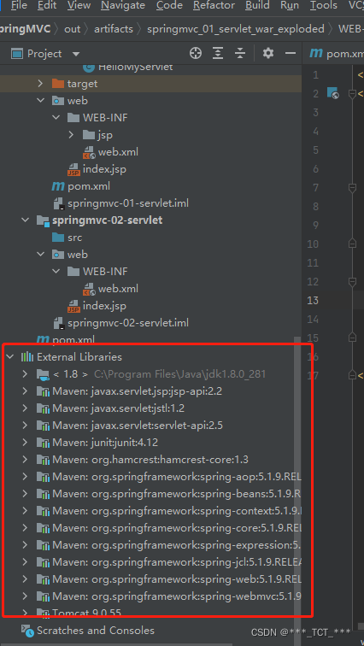Collapse the springmvc-02-servlet module
The image size is (364, 646).
coord(26,220)
